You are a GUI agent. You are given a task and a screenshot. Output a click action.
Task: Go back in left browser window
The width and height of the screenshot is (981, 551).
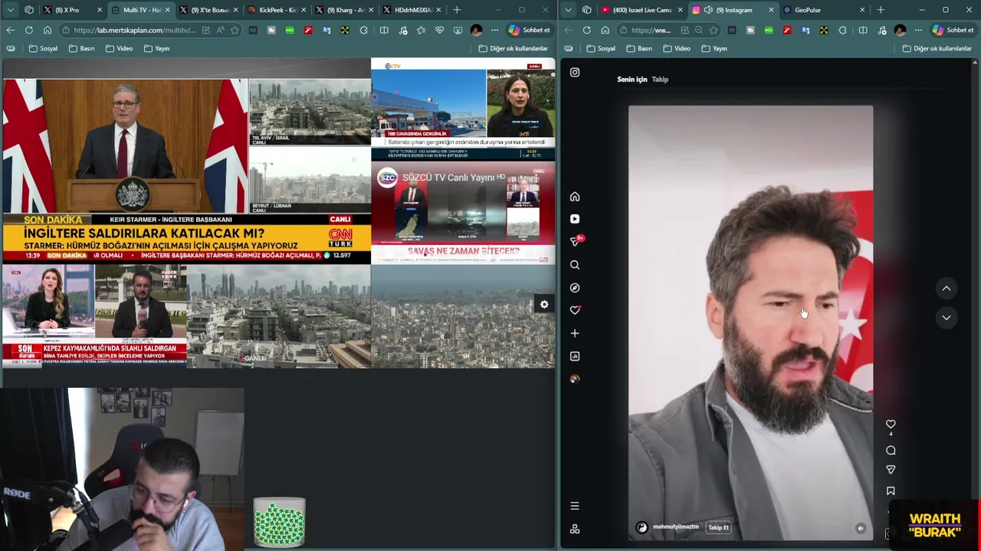click(10, 30)
